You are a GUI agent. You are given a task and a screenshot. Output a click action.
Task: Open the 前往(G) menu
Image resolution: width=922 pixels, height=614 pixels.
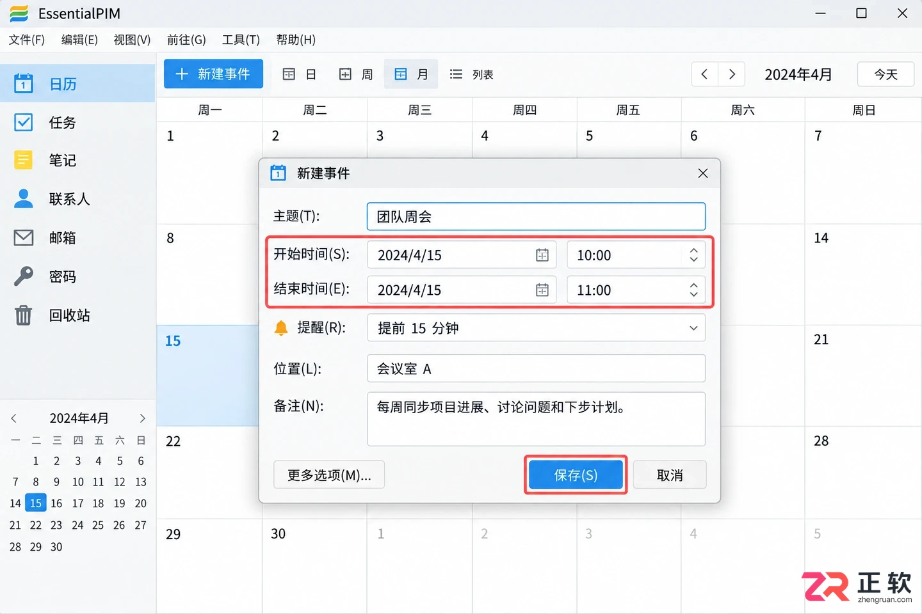coord(186,40)
